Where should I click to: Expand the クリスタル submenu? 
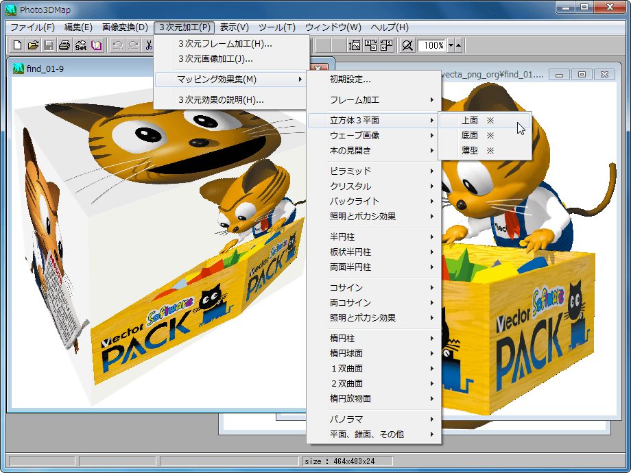[x=374, y=186]
